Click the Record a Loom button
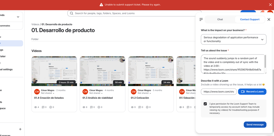Screen dimensions: 274x136 (x=252, y=92)
